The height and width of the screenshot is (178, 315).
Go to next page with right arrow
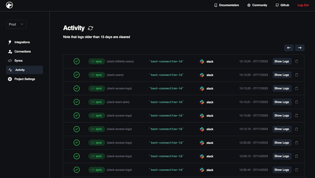[300, 48]
